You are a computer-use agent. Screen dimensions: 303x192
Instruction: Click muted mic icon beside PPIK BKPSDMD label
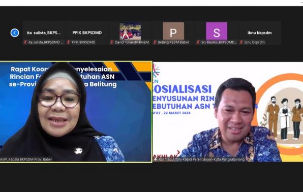pos(69,42)
